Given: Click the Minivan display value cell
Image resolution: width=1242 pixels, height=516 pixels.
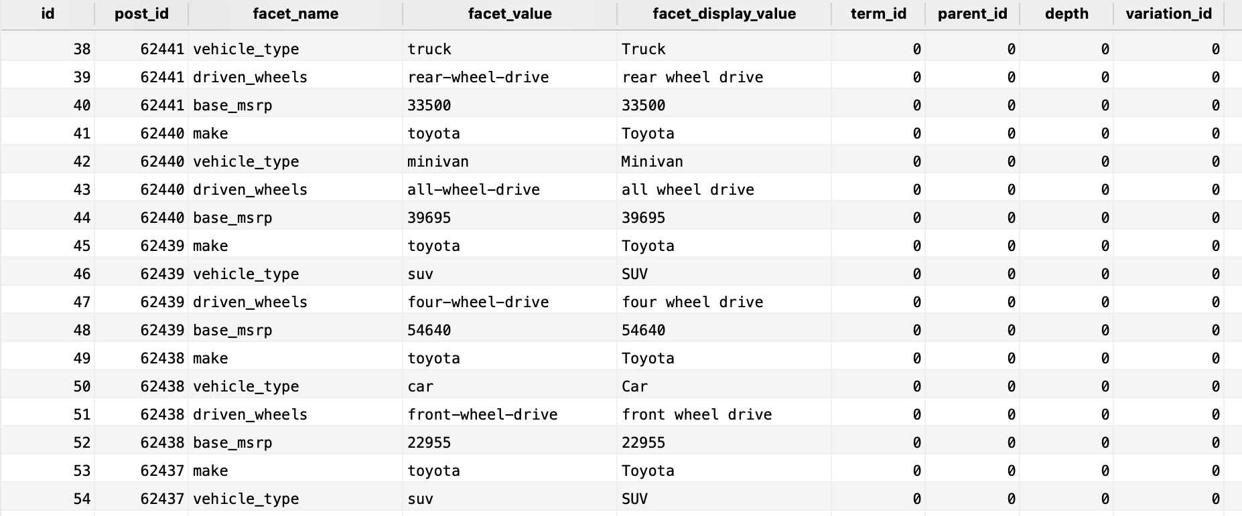Looking at the screenshot, I should (x=652, y=161).
